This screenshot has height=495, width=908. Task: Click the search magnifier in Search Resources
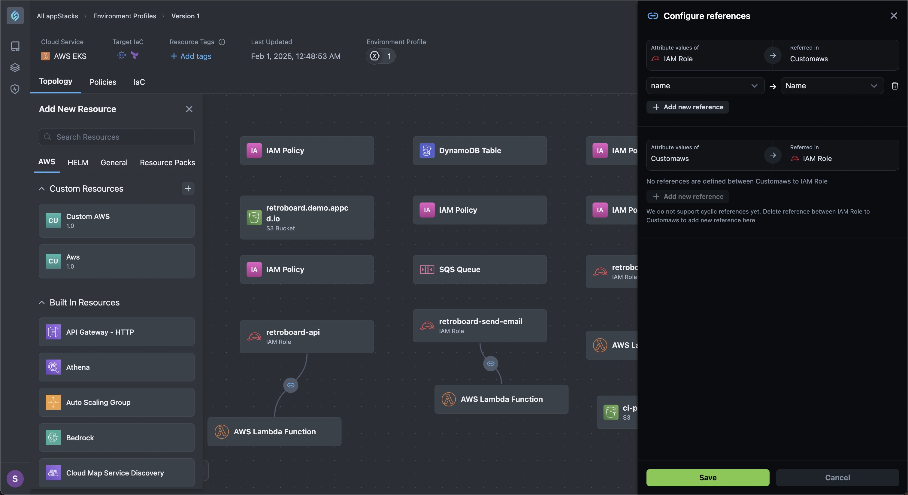(x=47, y=137)
